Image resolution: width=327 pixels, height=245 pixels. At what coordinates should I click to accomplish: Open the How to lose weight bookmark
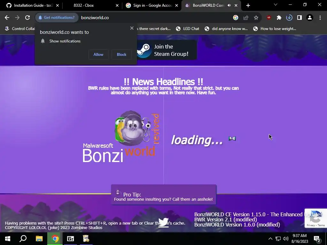click(275, 29)
